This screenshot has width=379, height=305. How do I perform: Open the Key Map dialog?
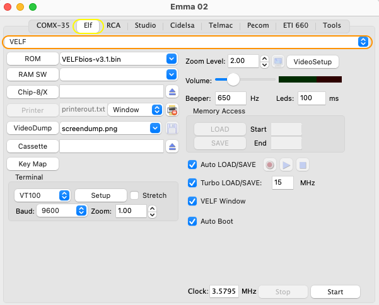[x=33, y=164]
